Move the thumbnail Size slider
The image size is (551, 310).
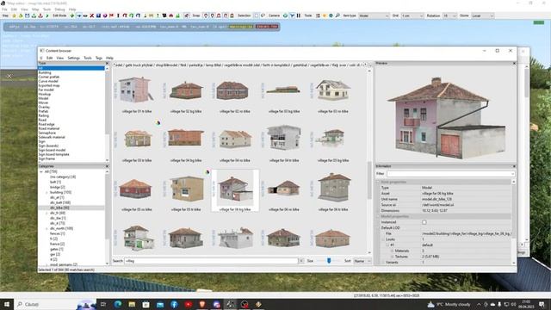[329, 261]
